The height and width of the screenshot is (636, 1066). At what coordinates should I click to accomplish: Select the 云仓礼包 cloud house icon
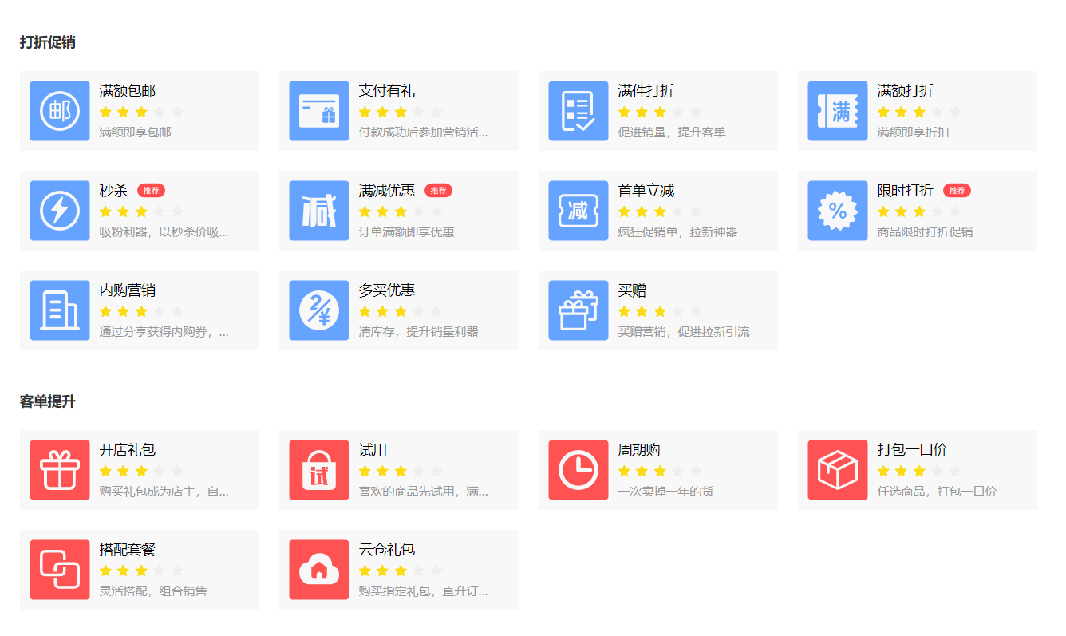coord(319,570)
